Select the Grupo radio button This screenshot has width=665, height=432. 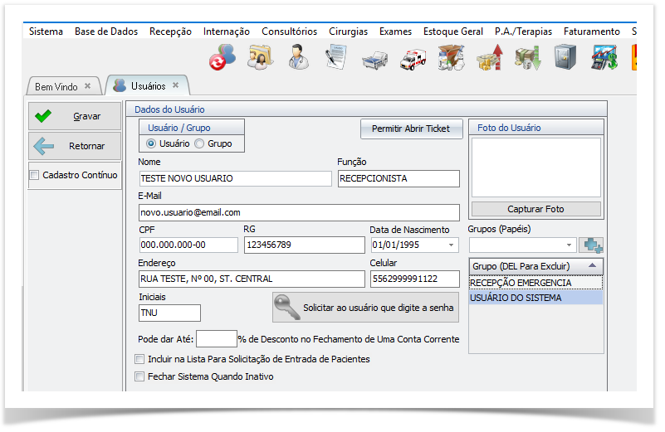pos(198,143)
